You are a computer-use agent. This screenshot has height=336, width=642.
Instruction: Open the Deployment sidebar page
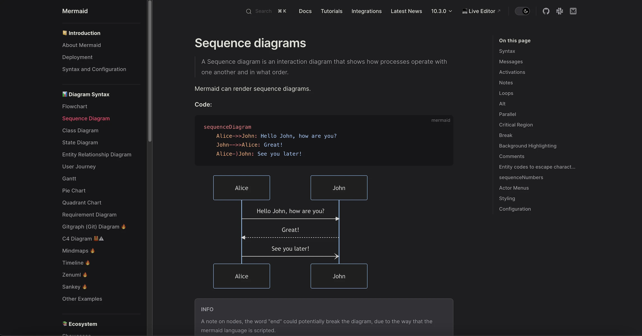77,57
